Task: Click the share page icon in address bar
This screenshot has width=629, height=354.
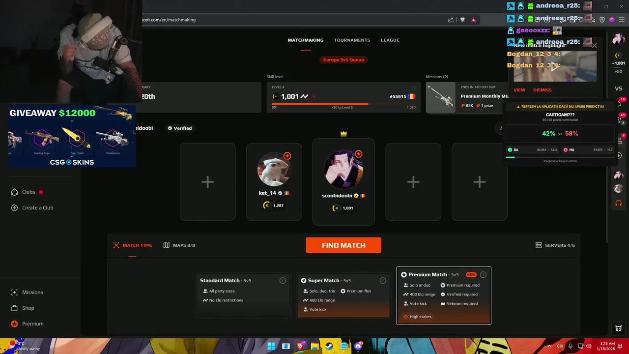Action: point(451,20)
